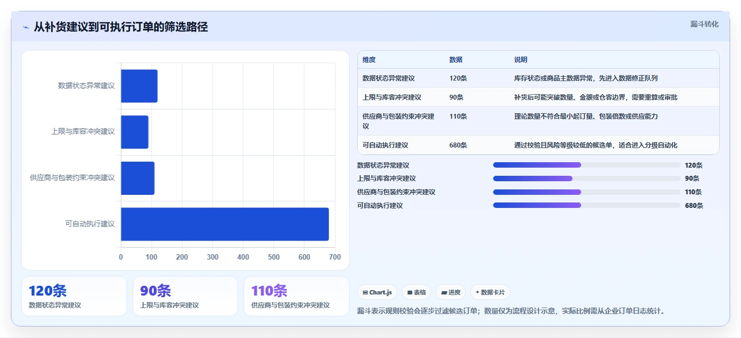
Task: Click the 数据状态异常建议 label in the progress list
Action: coord(383,165)
